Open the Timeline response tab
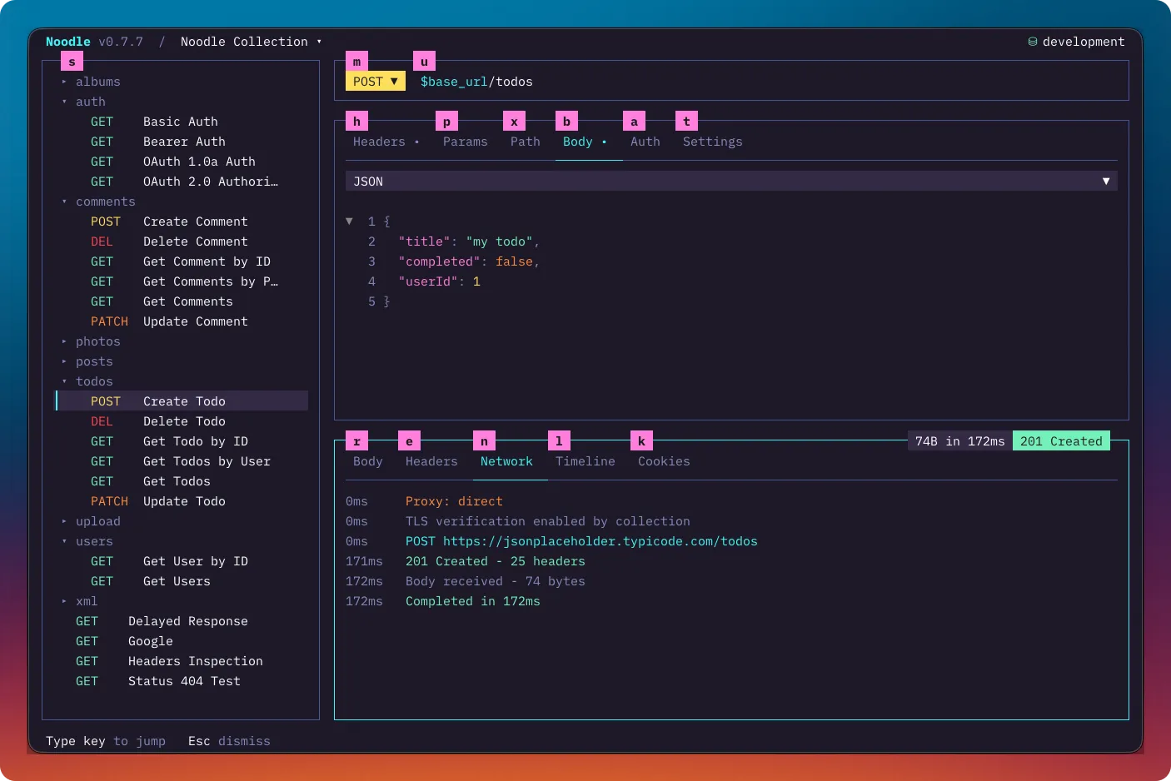The width and height of the screenshot is (1171, 781). pyautogui.click(x=585, y=461)
